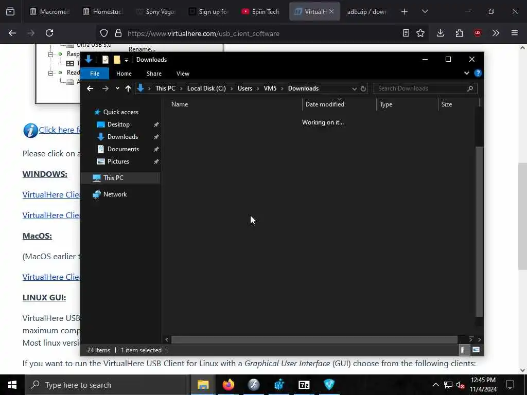
Task: Select VM5 breadcrumb segment
Action: pos(270,88)
